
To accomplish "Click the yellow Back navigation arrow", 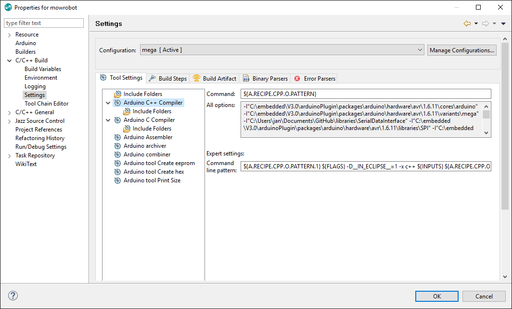I will tap(467, 24).
